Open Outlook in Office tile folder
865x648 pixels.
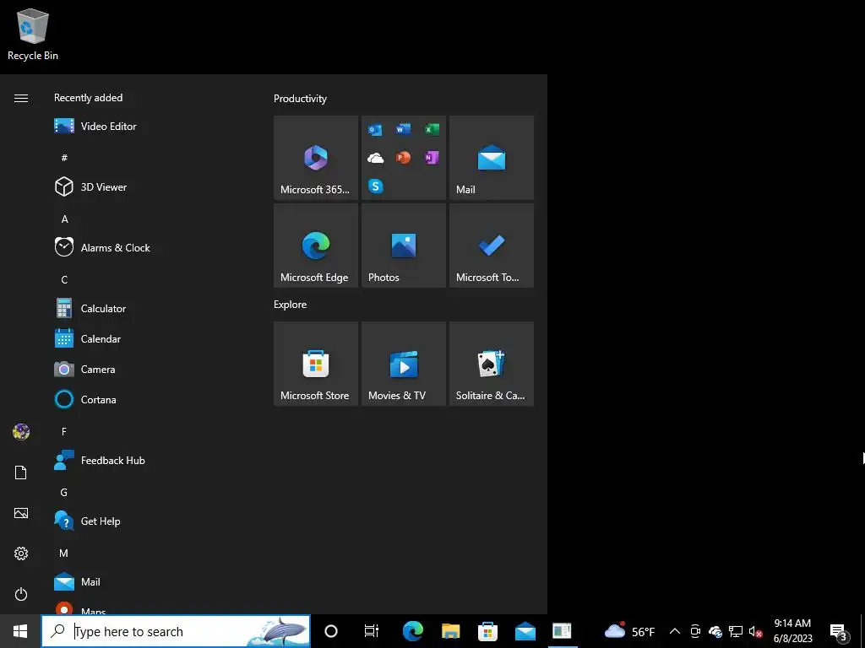pos(375,129)
